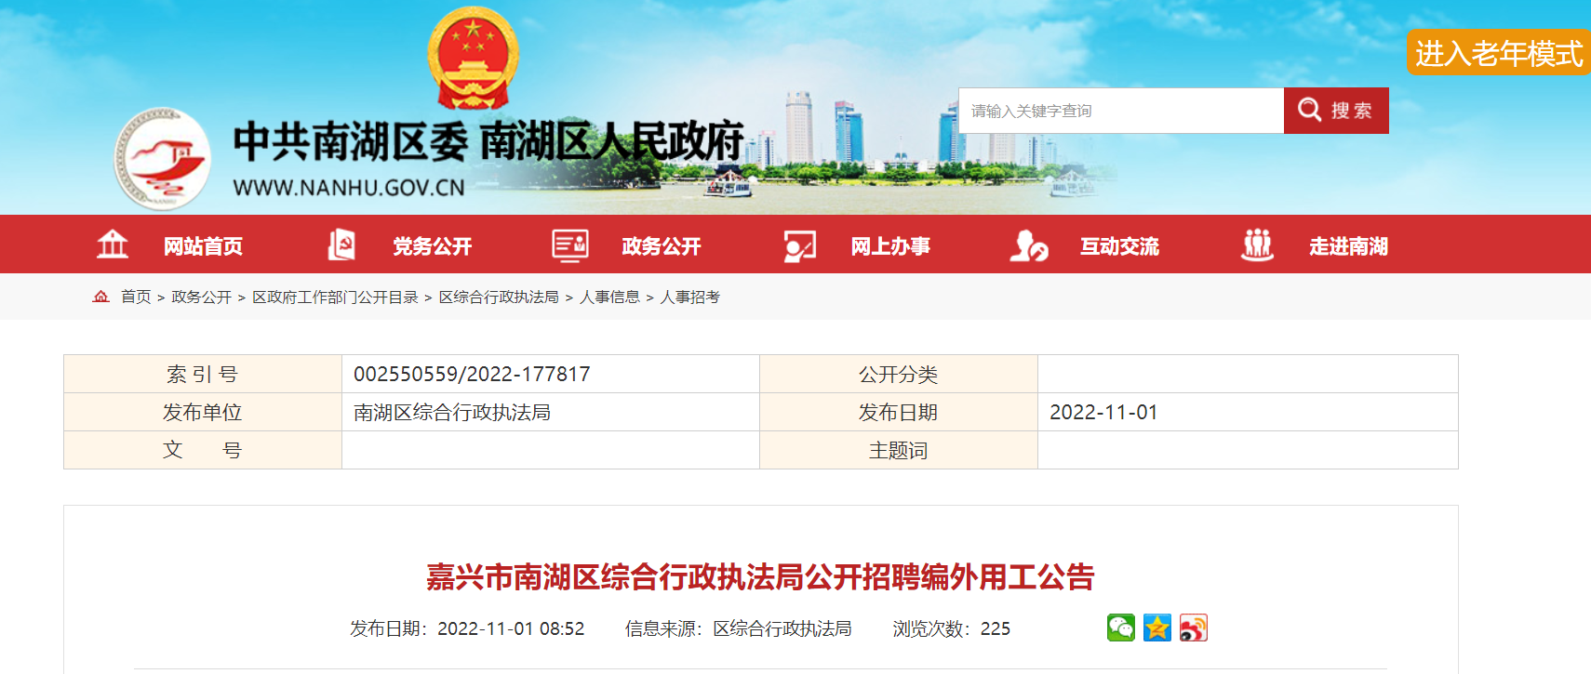Enable elderly mode with 进入老年模式 button
The width and height of the screenshot is (1591, 674).
point(1499,53)
